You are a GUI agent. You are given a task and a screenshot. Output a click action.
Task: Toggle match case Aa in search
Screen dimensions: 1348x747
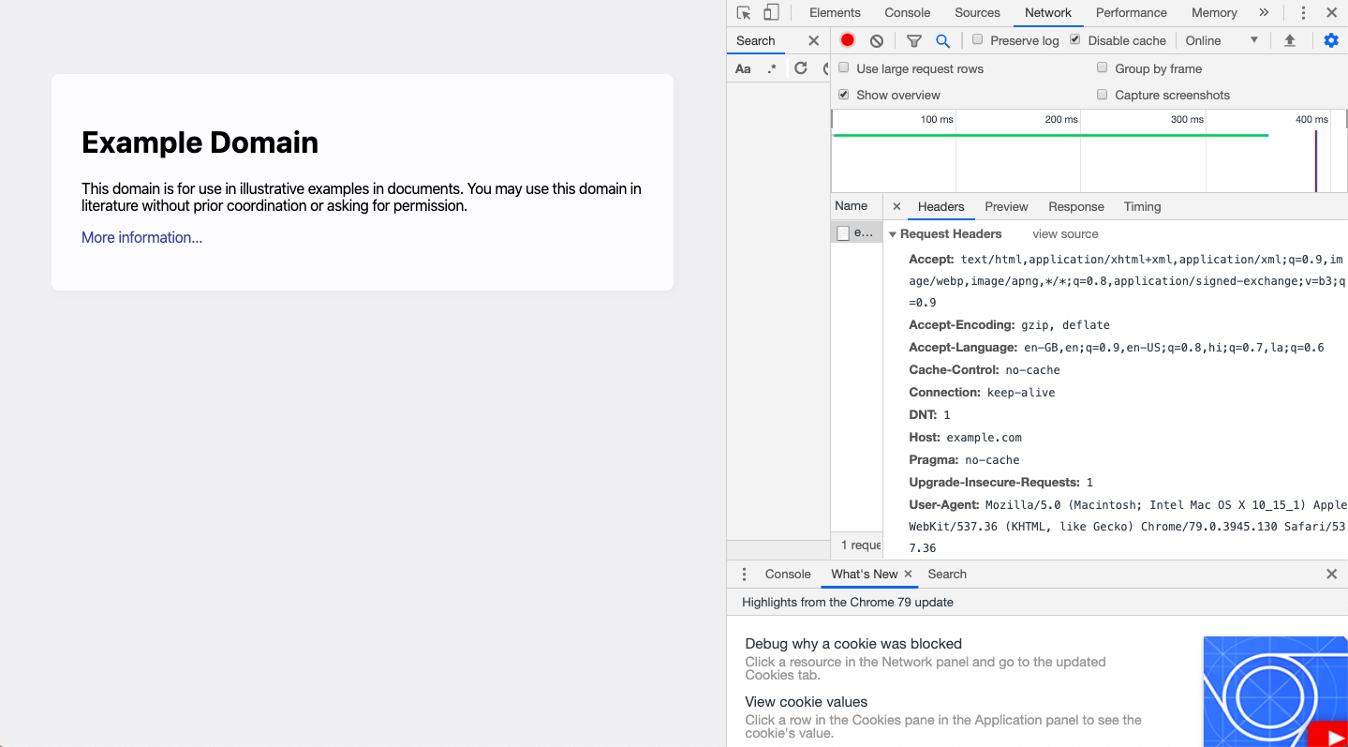point(743,68)
